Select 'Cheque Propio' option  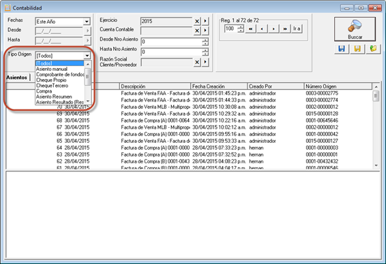tap(60, 80)
